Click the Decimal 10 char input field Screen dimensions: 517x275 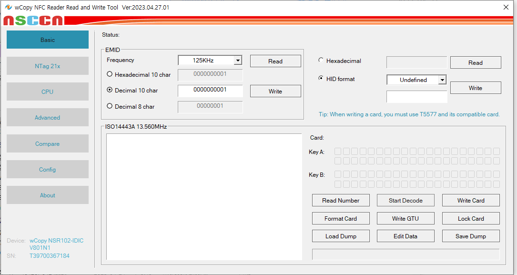tap(210, 91)
